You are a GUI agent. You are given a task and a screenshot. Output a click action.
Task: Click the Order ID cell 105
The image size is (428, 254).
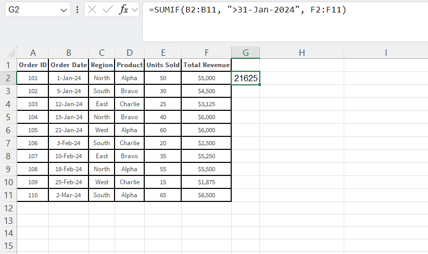[x=33, y=130]
